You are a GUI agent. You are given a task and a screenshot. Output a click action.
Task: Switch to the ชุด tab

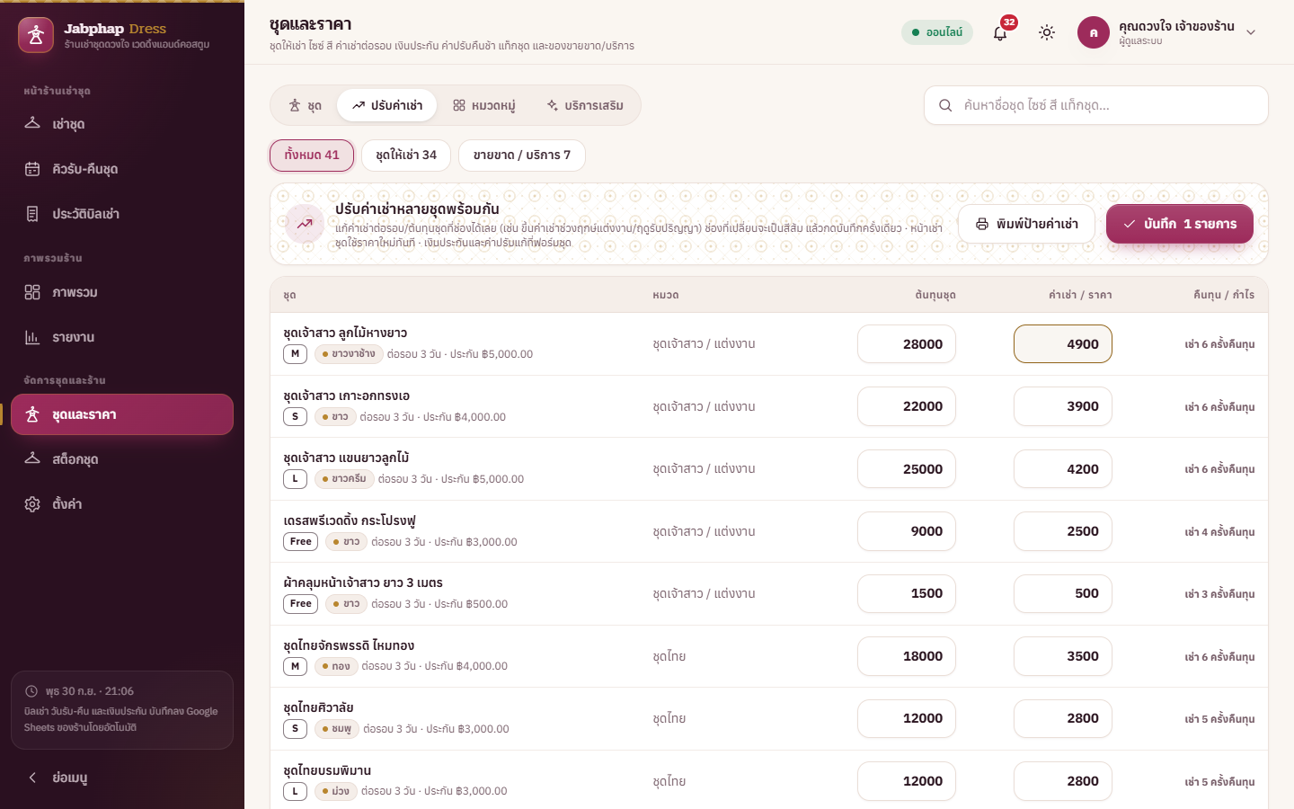tap(306, 105)
